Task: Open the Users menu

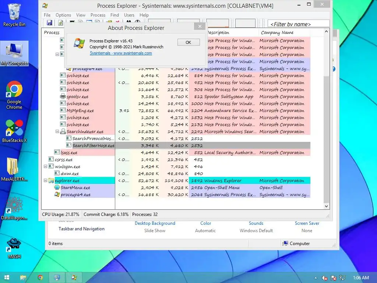Action: tap(129, 15)
